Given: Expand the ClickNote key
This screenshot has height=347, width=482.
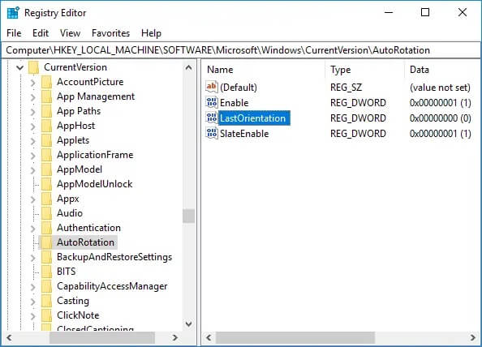Looking at the screenshot, I should click(33, 315).
